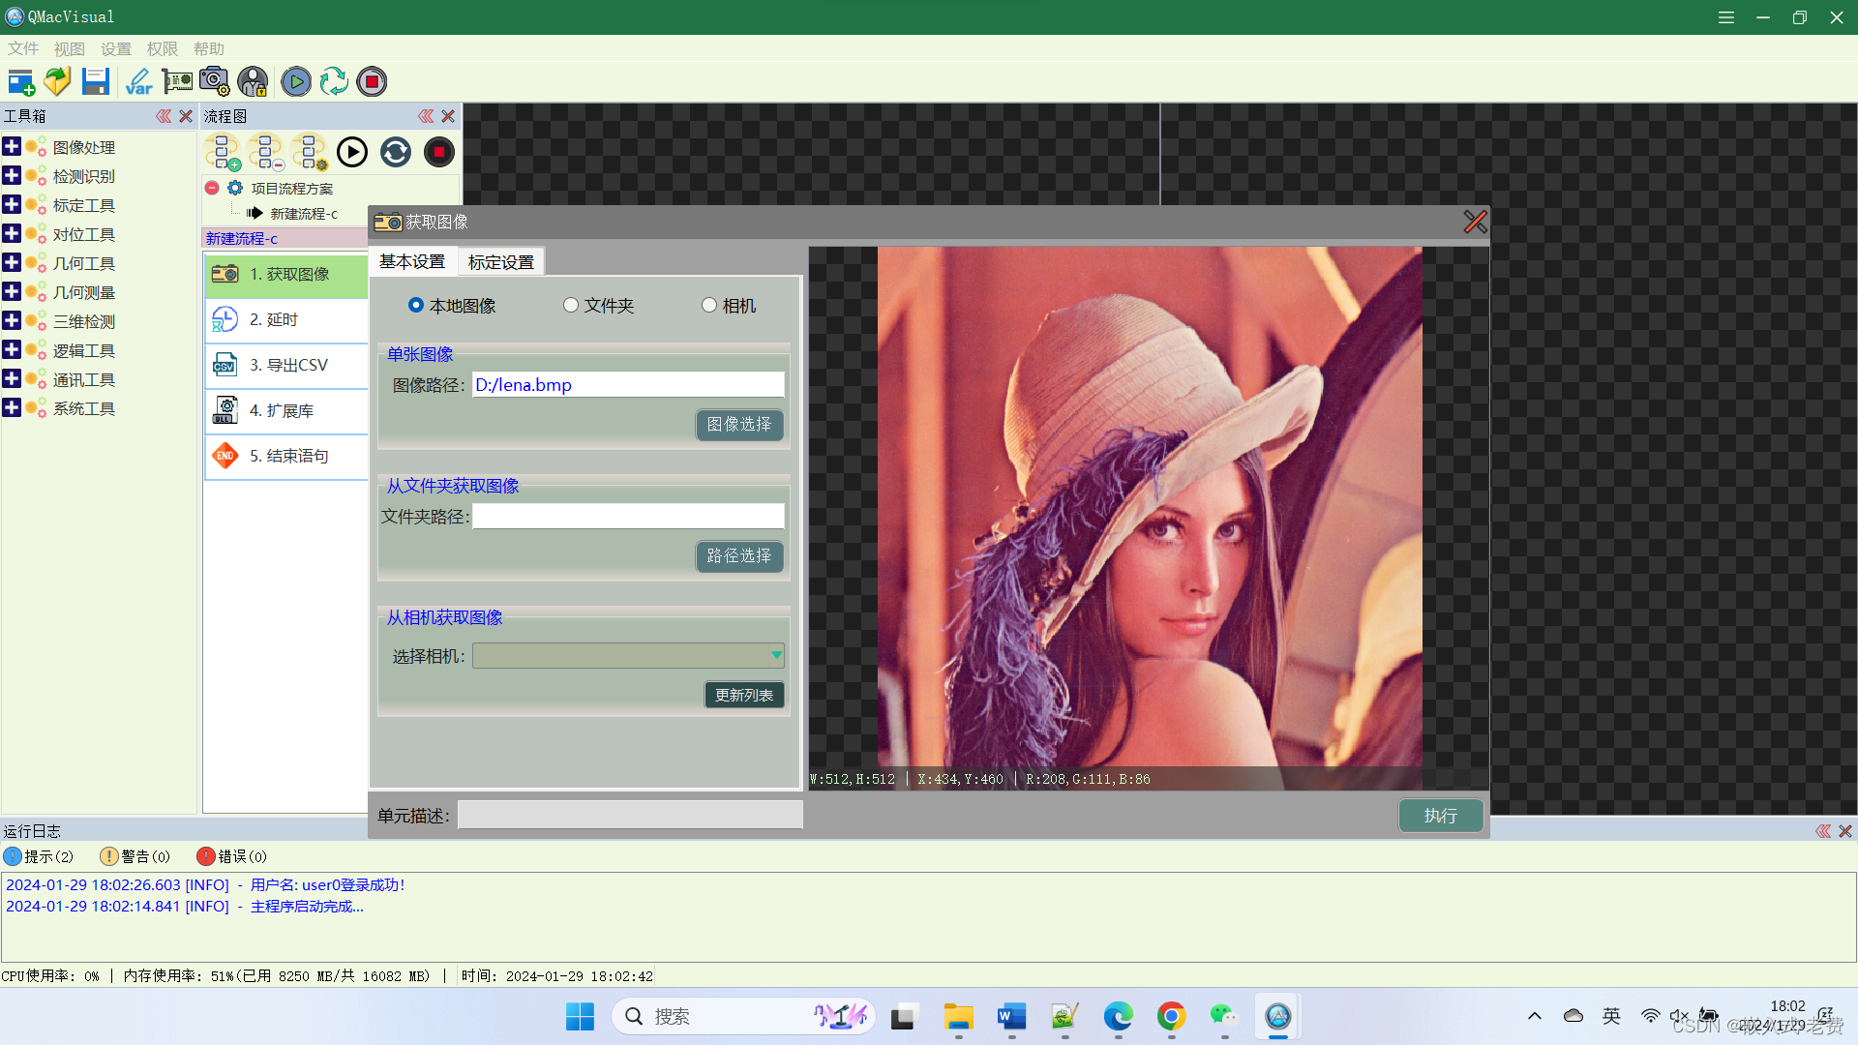This screenshot has height=1045, width=1858.
Task: Close the 获取图像 dialog with red X
Action: (1475, 222)
